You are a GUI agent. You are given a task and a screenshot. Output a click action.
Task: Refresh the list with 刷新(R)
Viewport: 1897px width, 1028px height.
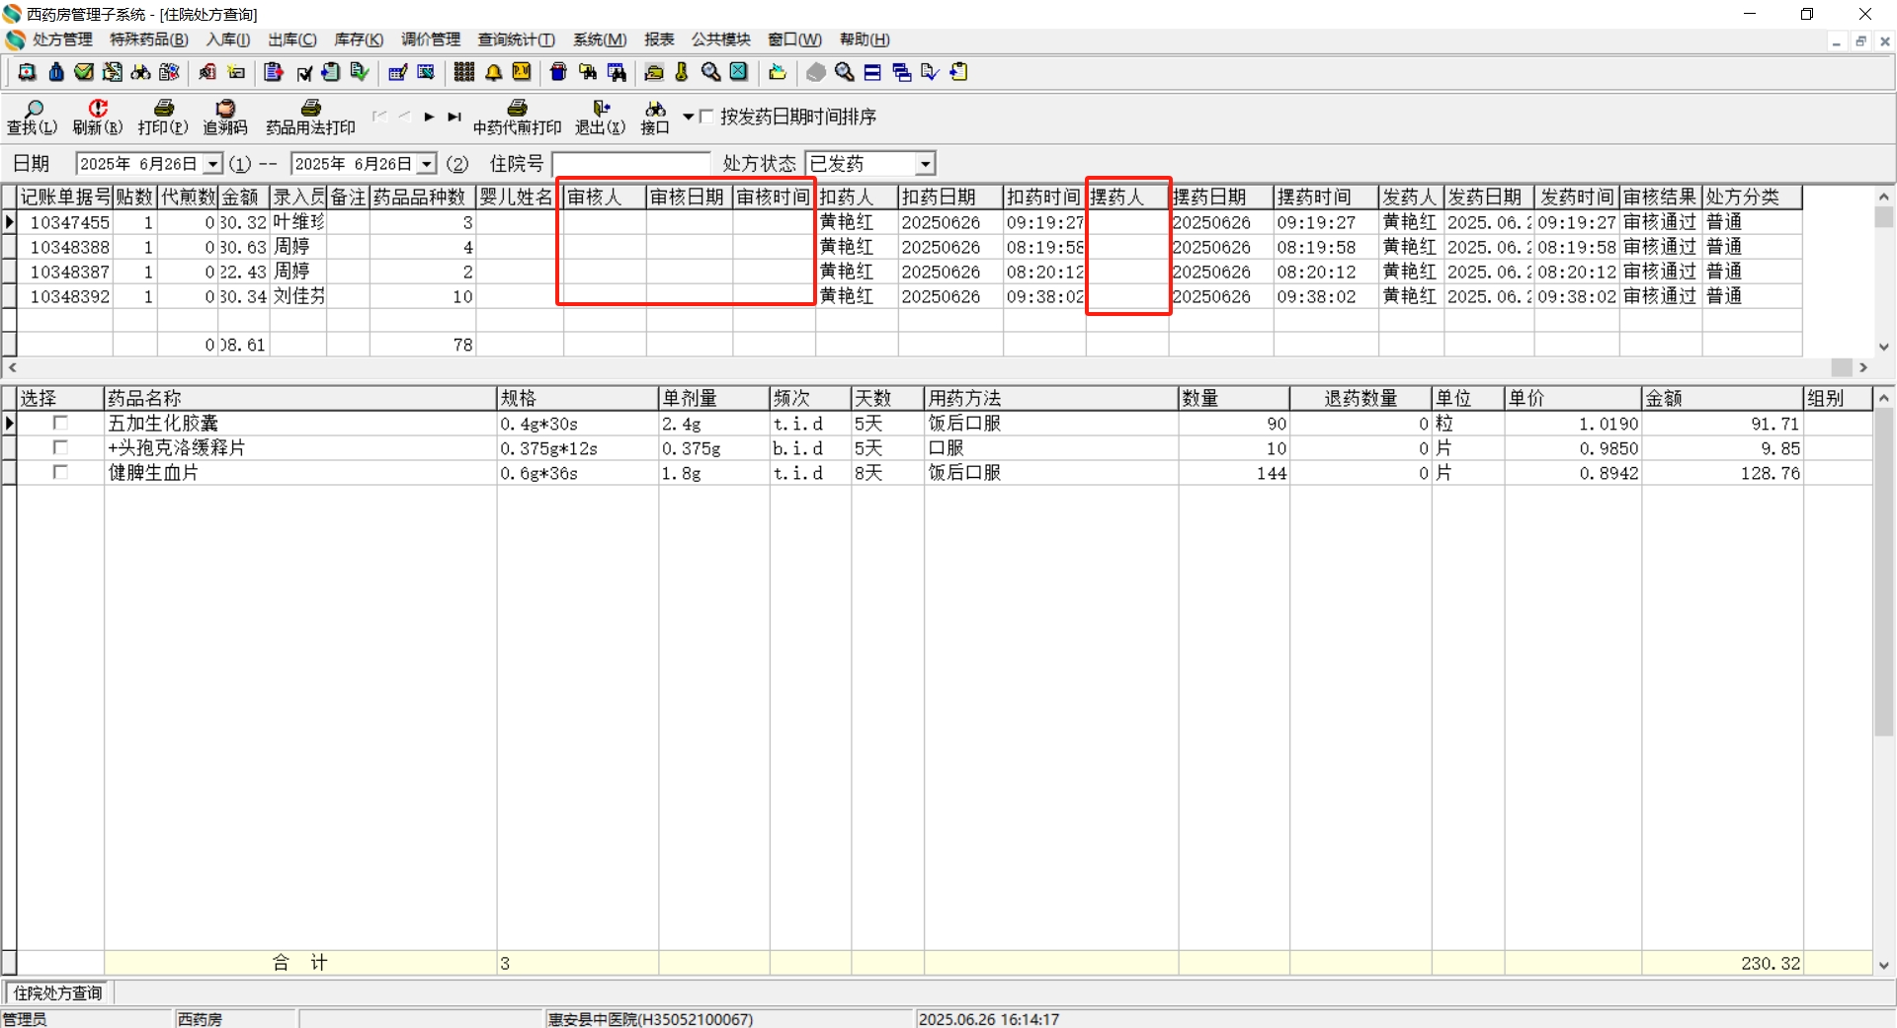tap(97, 117)
